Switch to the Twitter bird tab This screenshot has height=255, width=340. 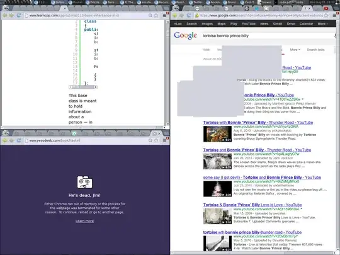[256, 9]
